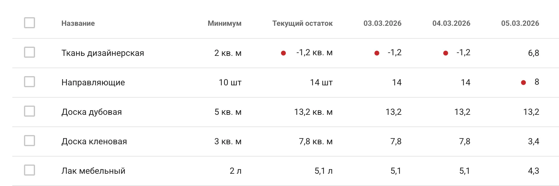The image size is (559, 186).
Task: Check the Доска дубовая row checkbox
Action: point(29,112)
